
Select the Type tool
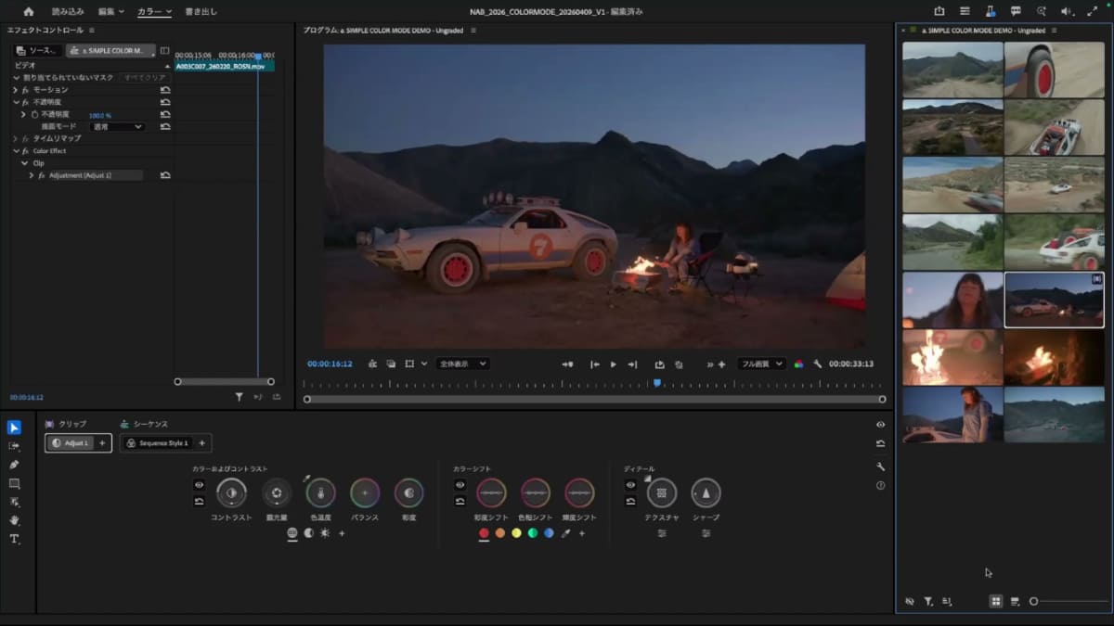tap(14, 539)
